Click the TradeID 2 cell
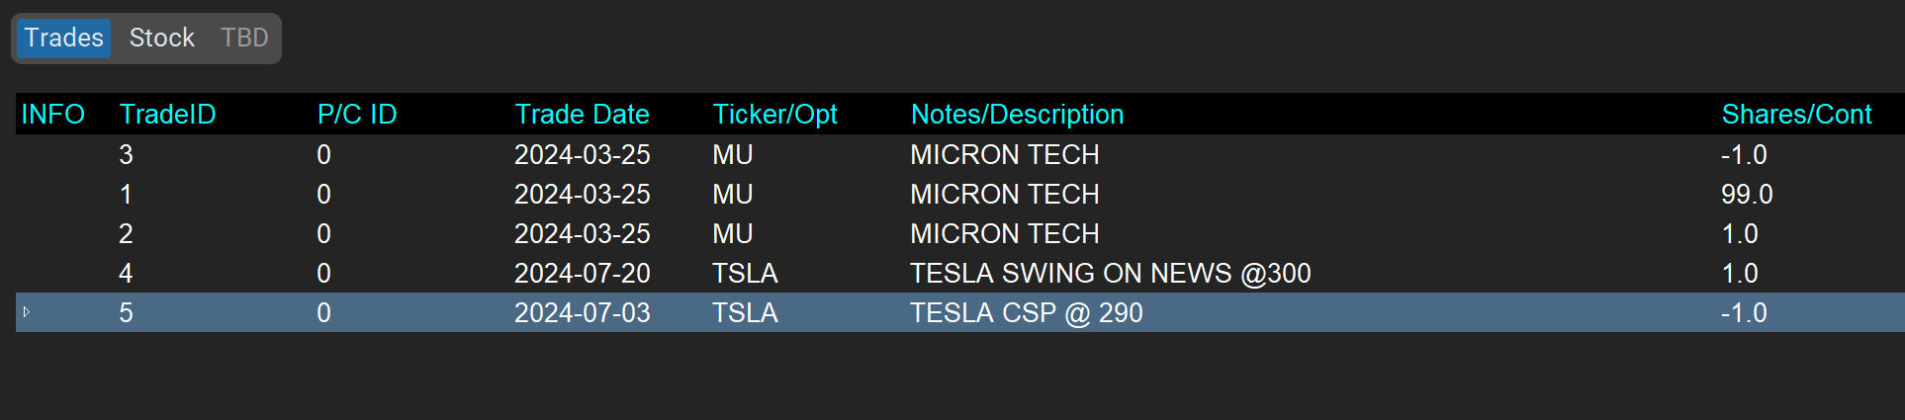 [x=126, y=234]
